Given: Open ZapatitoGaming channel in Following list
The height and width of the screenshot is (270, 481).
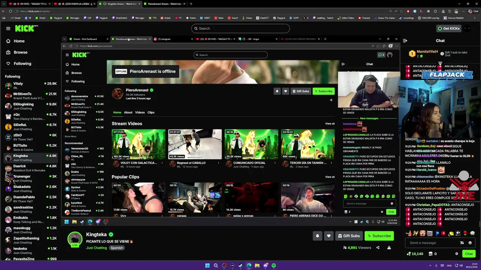Looking at the screenshot, I should (31, 240).
